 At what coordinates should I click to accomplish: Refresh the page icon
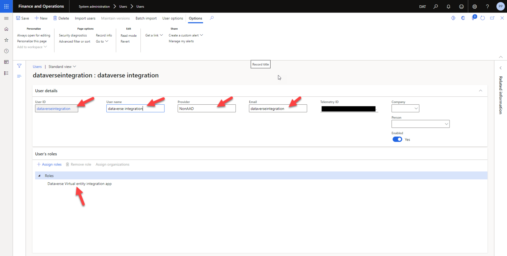pyautogui.click(x=483, y=18)
